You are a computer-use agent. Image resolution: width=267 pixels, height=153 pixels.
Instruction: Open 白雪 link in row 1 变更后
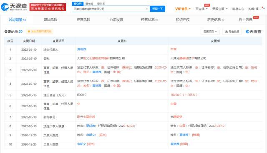pyautogui.click(x=174, y=49)
